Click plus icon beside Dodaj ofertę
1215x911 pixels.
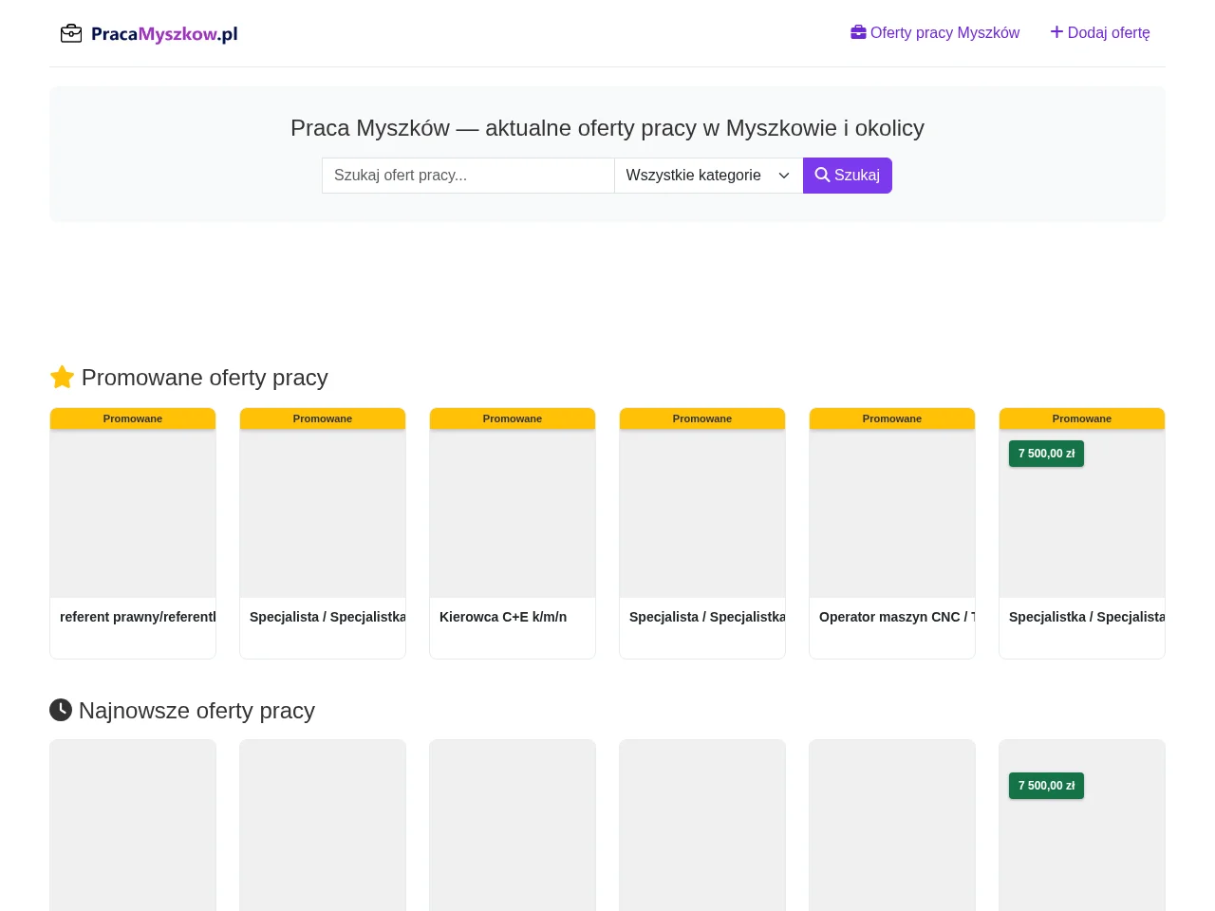click(x=1056, y=32)
